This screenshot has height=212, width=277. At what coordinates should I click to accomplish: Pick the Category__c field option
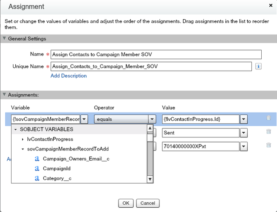57,178
